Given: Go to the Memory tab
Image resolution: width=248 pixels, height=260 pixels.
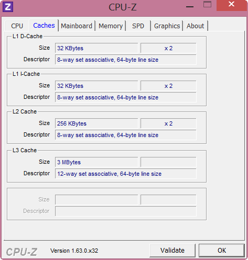Looking at the screenshot, I should pos(111,26).
